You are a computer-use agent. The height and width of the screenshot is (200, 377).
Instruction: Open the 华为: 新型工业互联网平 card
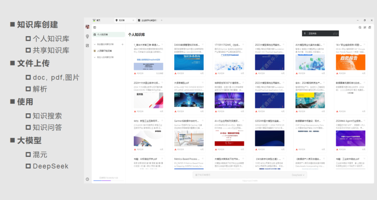148,135
